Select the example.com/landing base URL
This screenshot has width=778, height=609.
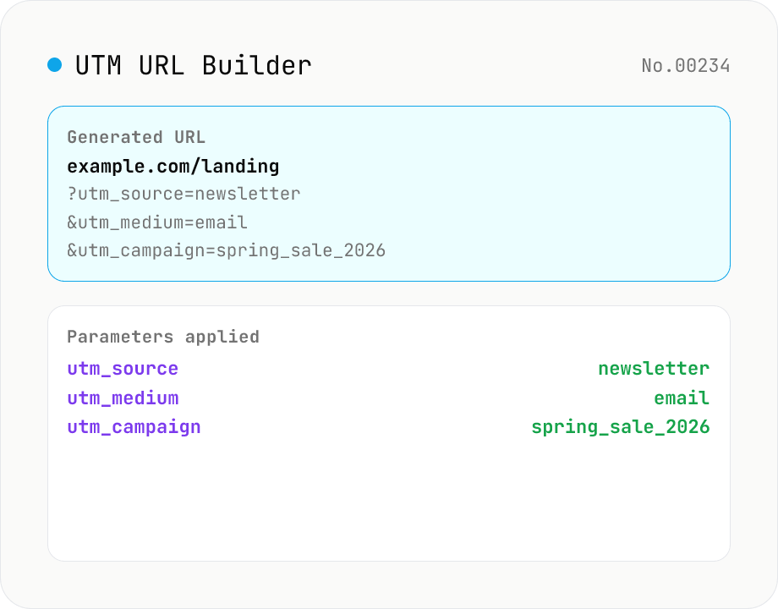pos(173,167)
